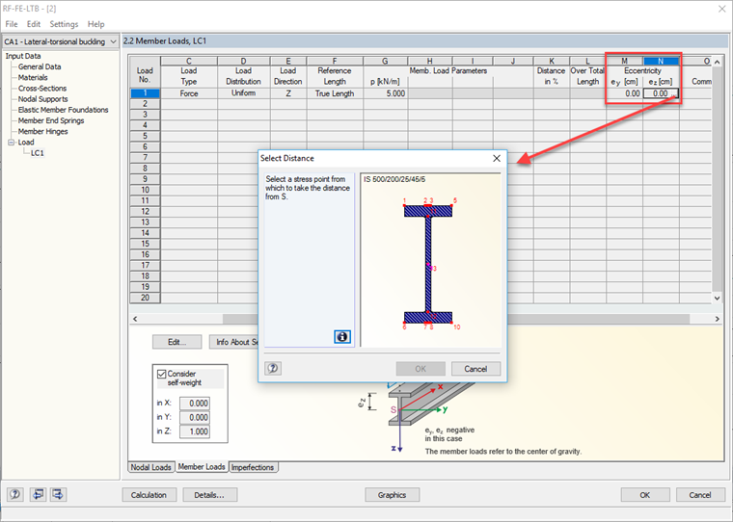The width and height of the screenshot is (733, 522).
Task: Click the left arrow of horizontal scrollbar
Action: click(x=135, y=319)
